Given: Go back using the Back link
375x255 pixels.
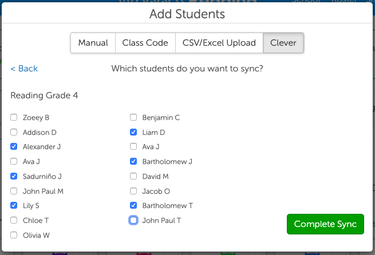Looking at the screenshot, I should (x=24, y=69).
